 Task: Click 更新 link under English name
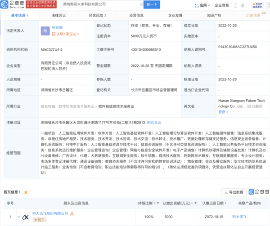222,112
